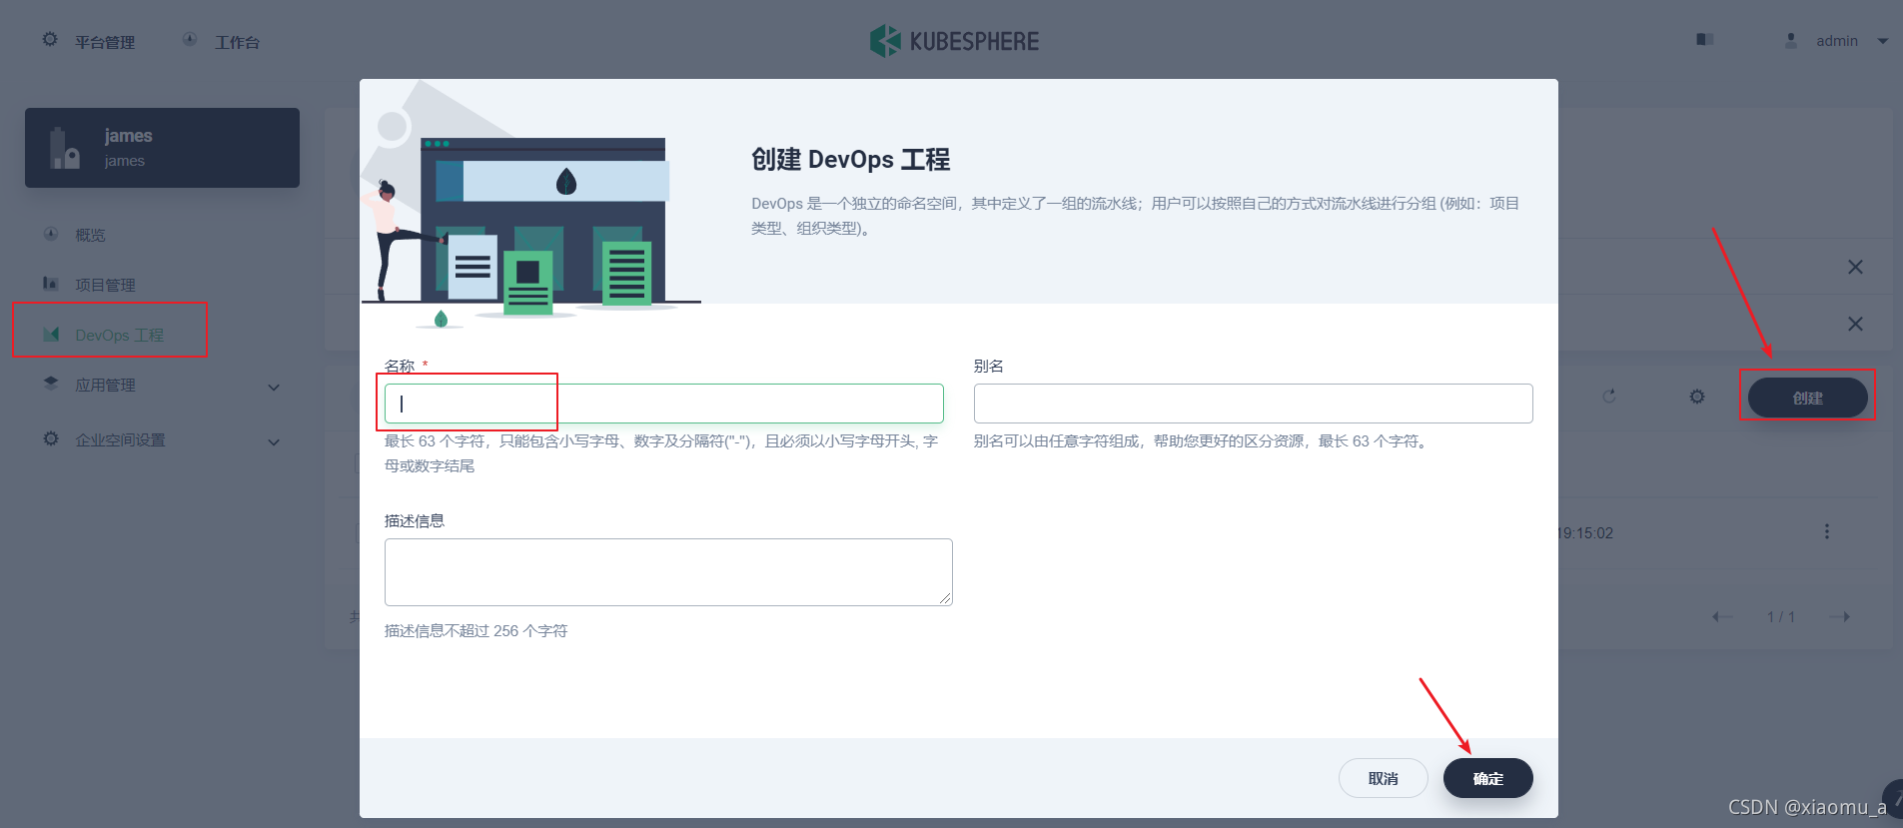1903x828 pixels.
Task: Expand the 企业空间设置 chevron
Action: tap(274, 441)
